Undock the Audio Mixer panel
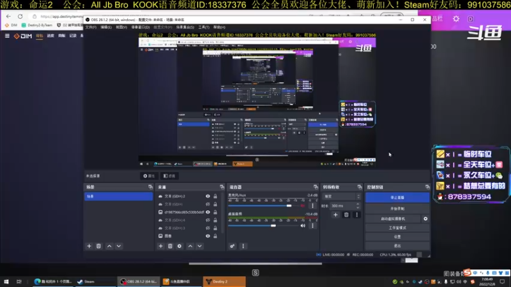The image size is (511, 287). (x=316, y=187)
